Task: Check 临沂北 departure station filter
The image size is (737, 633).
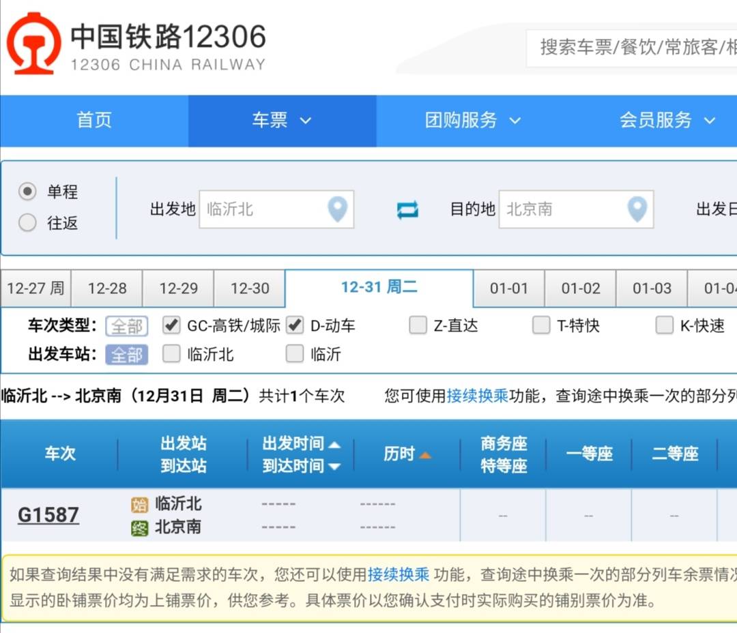Action: click(x=171, y=354)
